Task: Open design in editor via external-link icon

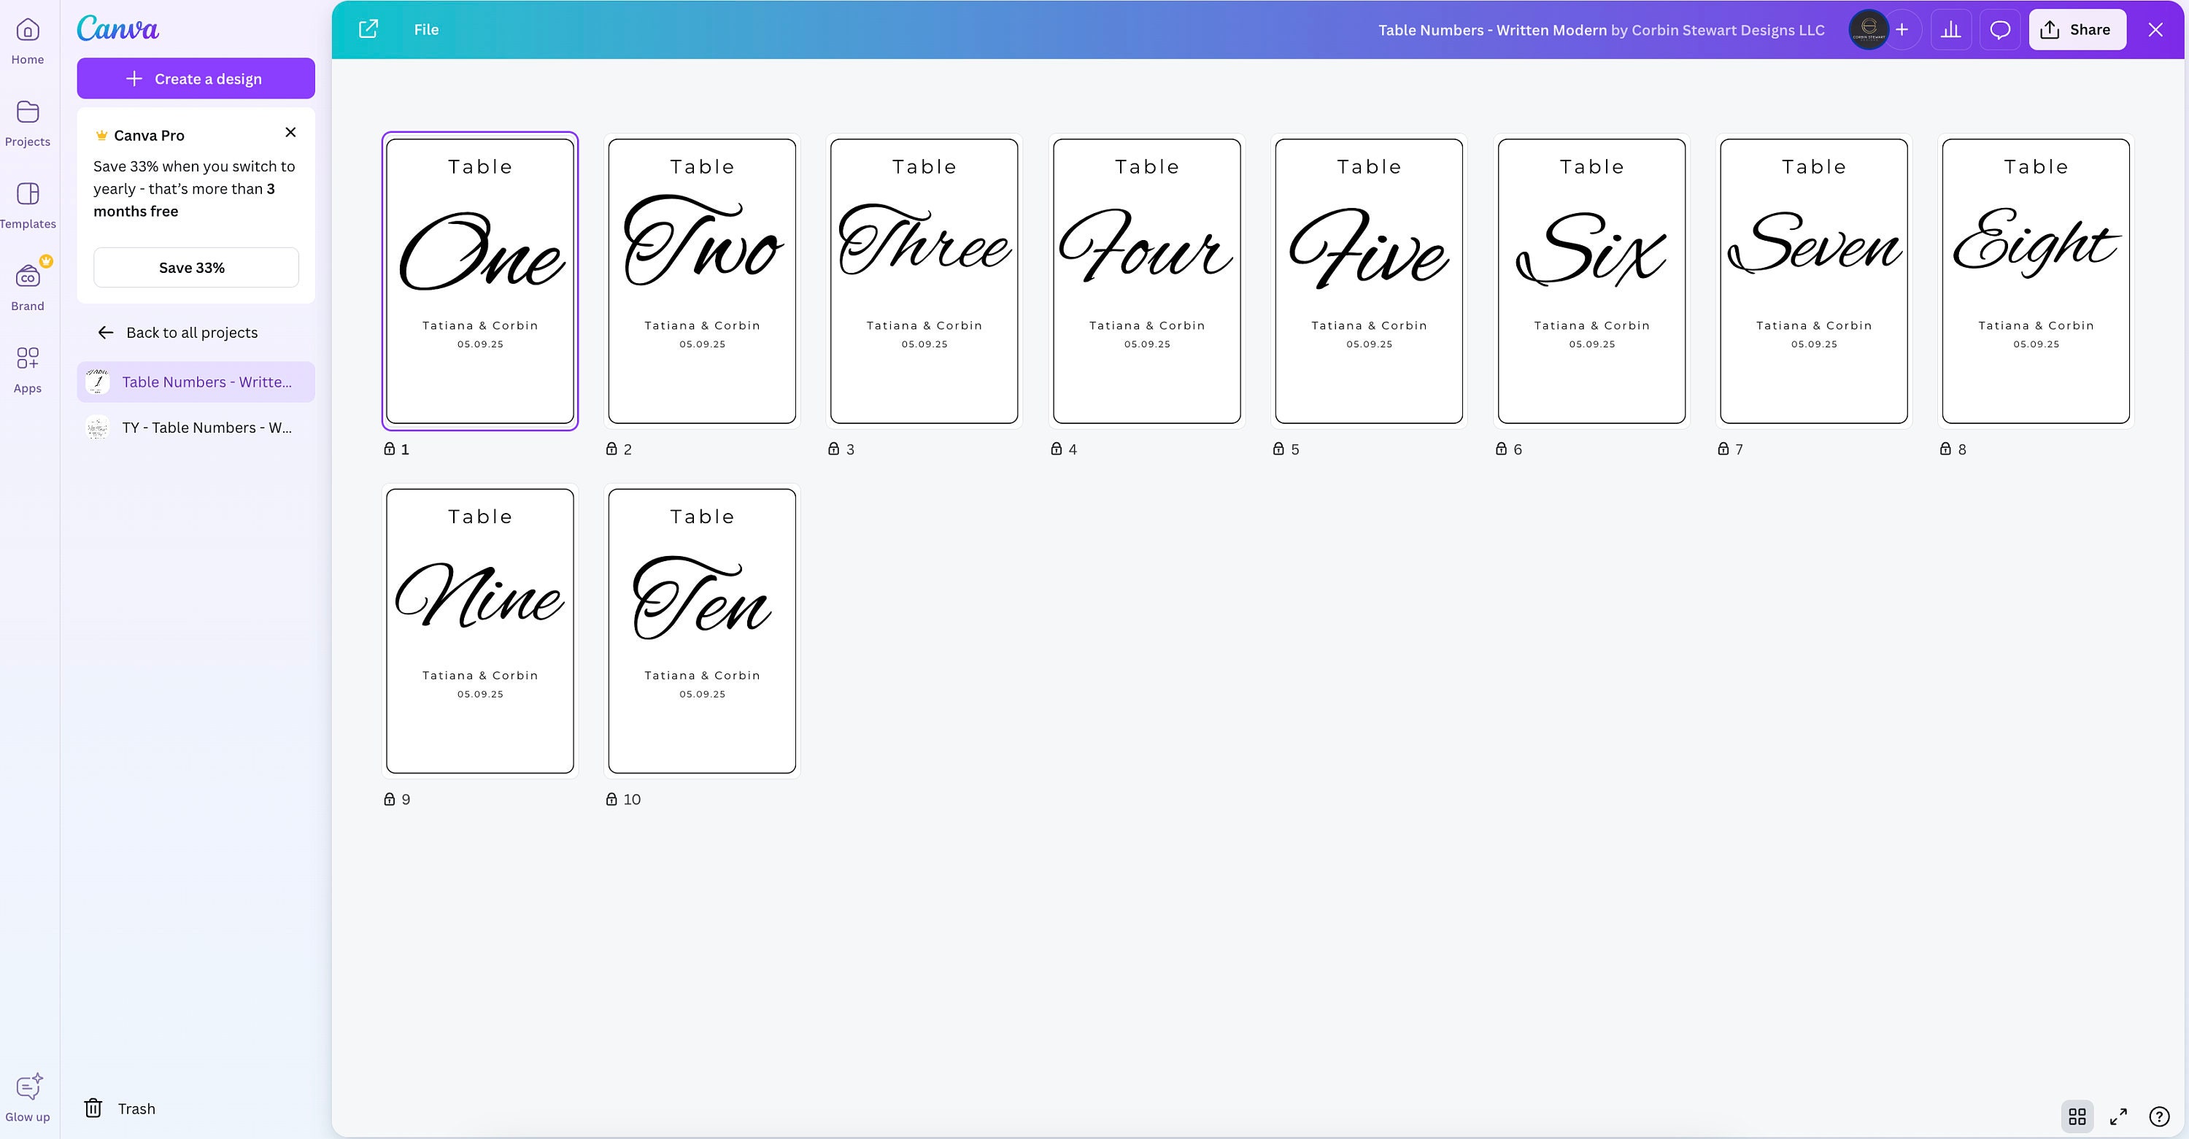Action: (x=368, y=29)
